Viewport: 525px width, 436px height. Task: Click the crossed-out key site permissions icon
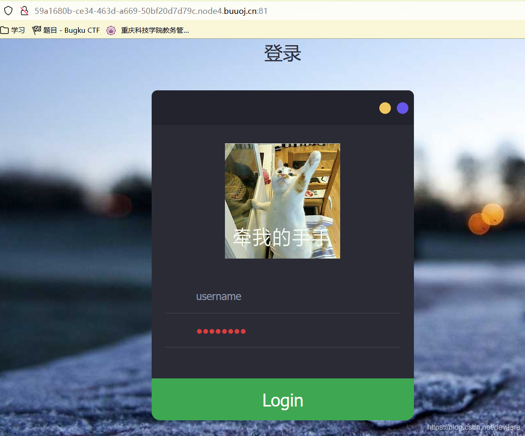tap(24, 11)
